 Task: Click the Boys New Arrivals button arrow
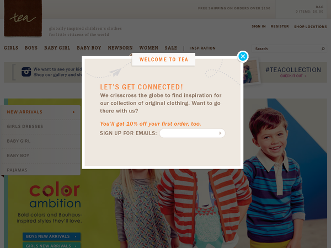coord(76,236)
